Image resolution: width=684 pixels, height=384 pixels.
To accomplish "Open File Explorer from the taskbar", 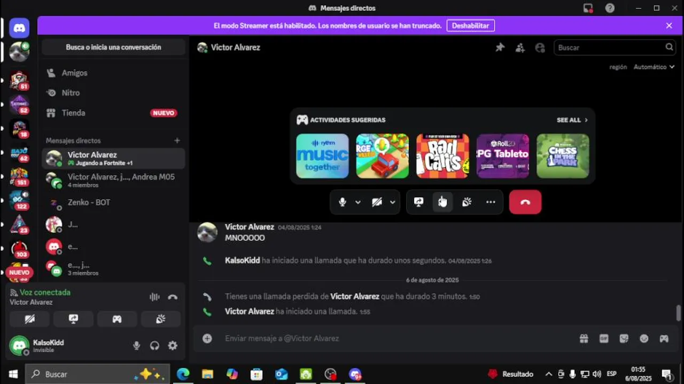I will coord(207,374).
